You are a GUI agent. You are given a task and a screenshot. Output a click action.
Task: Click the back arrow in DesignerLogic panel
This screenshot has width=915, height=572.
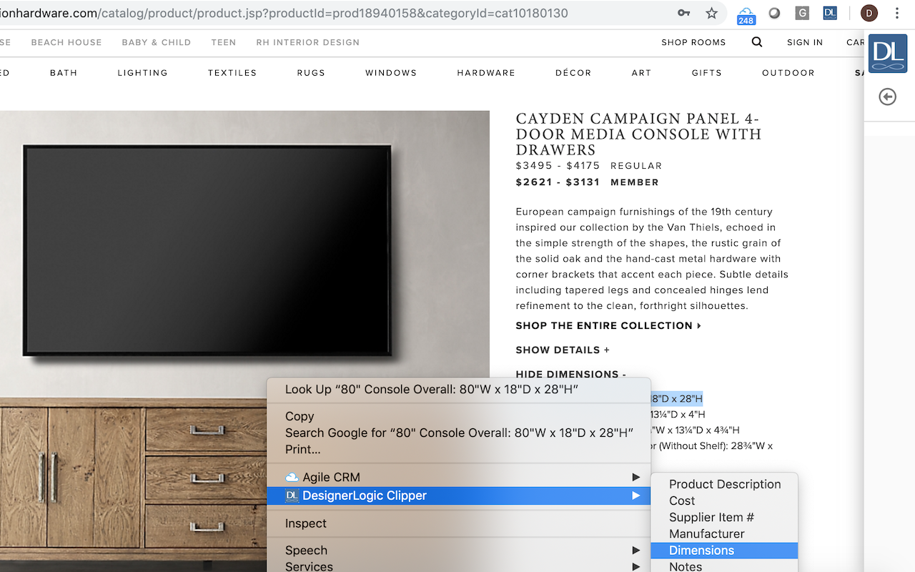(x=887, y=97)
